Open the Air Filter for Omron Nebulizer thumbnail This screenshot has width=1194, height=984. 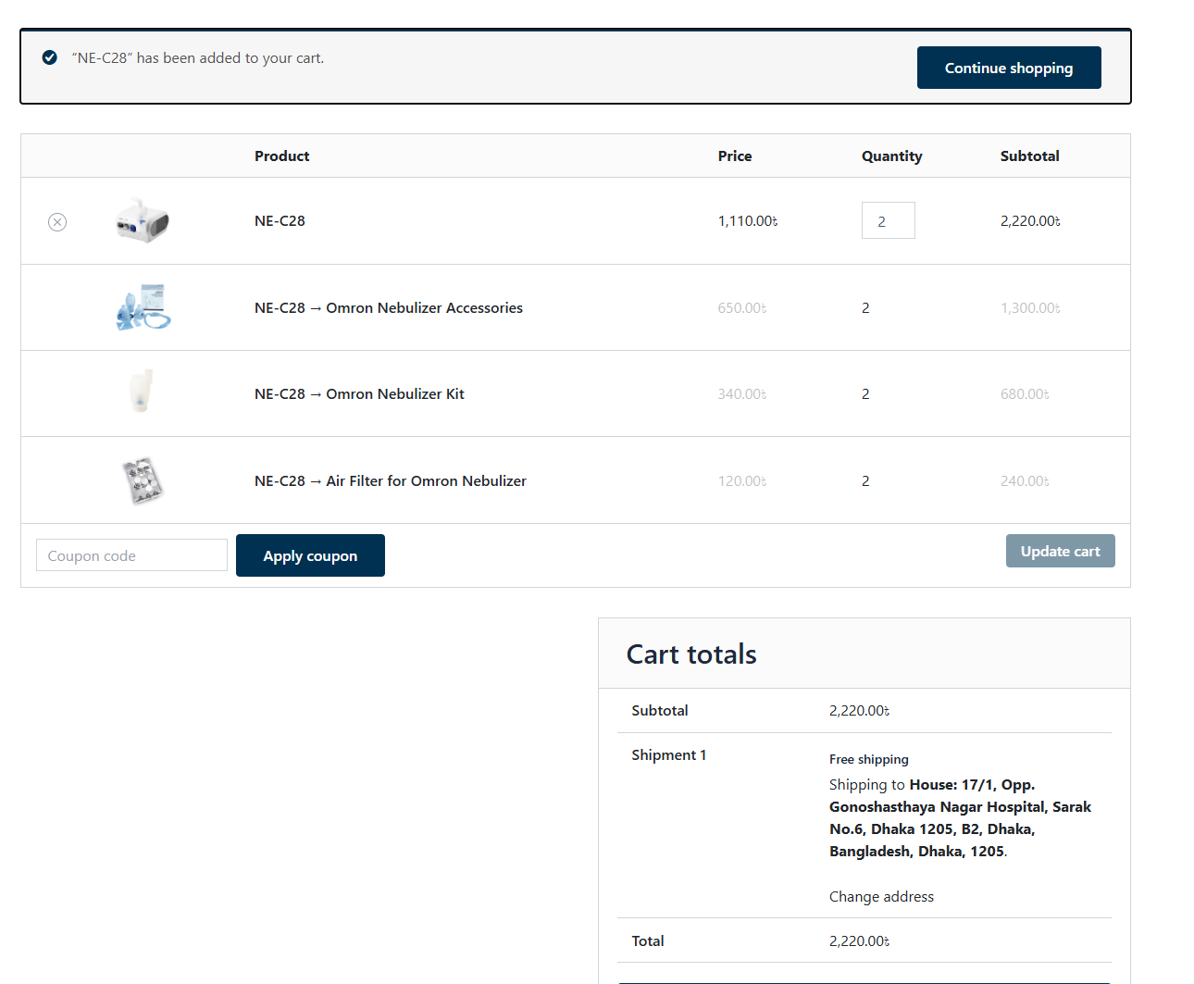(x=143, y=480)
